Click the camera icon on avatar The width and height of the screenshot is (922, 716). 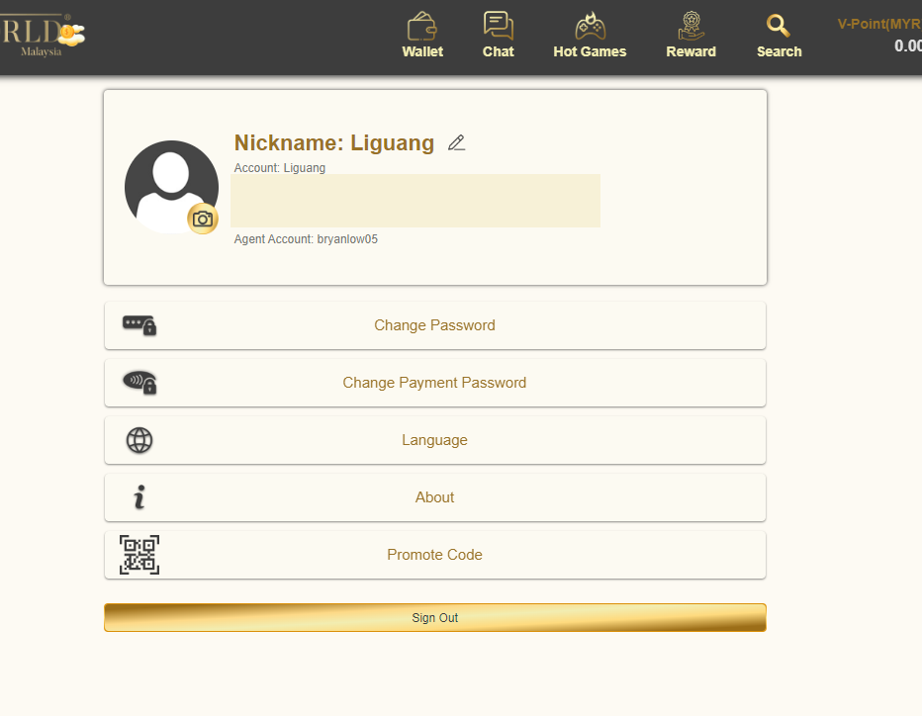[x=203, y=219]
